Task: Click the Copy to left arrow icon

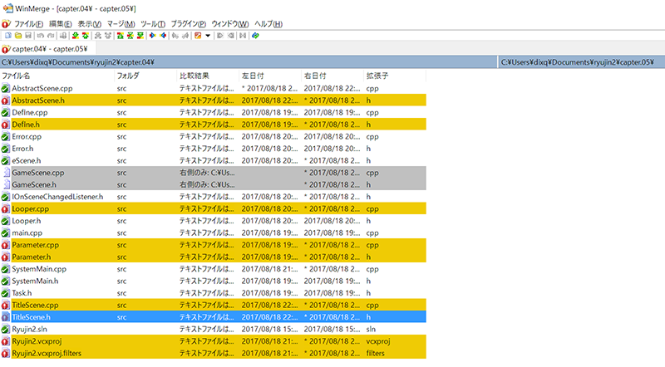Action: pyautogui.click(x=163, y=36)
